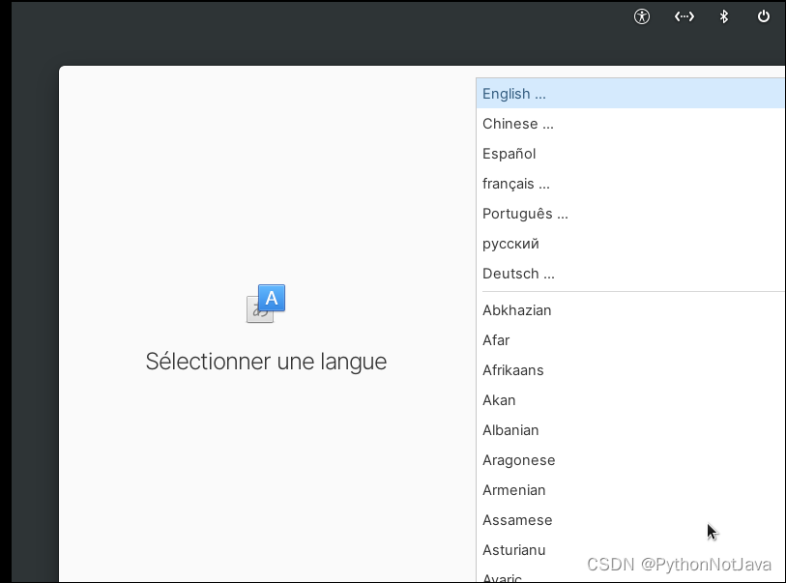Expand the français language variants
The height and width of the screenshot is (583, 786).
pyautogui.click(x=630, y=184)
